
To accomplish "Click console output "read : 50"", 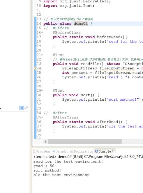I will point(44,166).
